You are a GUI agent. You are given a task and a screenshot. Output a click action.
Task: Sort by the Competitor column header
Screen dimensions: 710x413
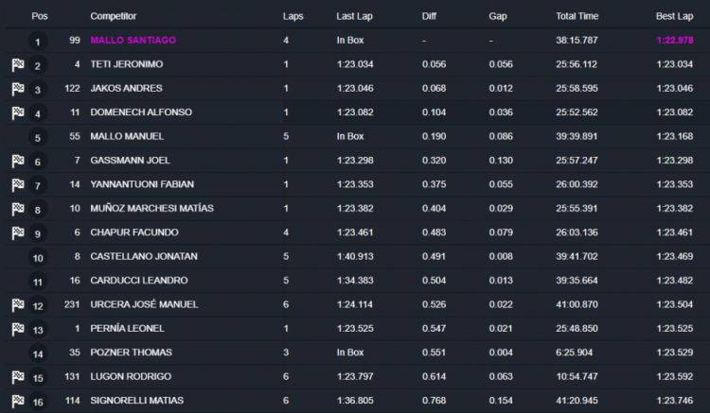[114, 16]
